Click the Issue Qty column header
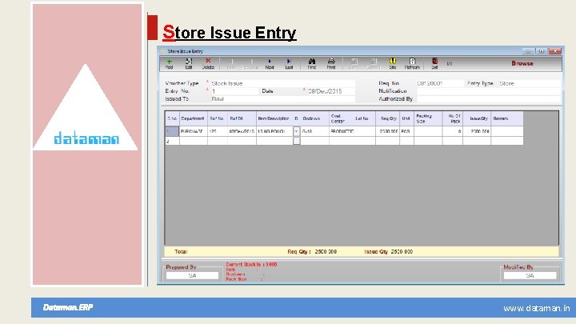 (477, 118)
